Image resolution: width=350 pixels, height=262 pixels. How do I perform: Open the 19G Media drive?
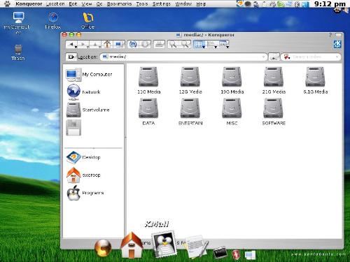pyautogui.click(x=232, y=80)
